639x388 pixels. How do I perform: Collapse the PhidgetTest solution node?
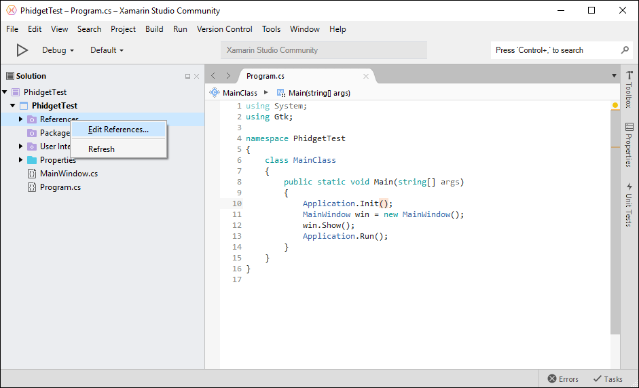pyautogui.click(x=5, y=92)
